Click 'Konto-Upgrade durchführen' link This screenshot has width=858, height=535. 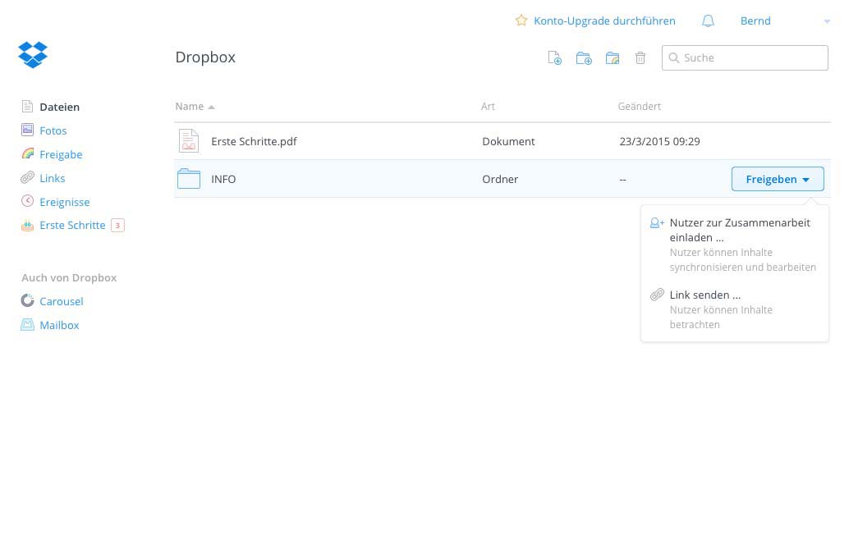tap(603, 21)
